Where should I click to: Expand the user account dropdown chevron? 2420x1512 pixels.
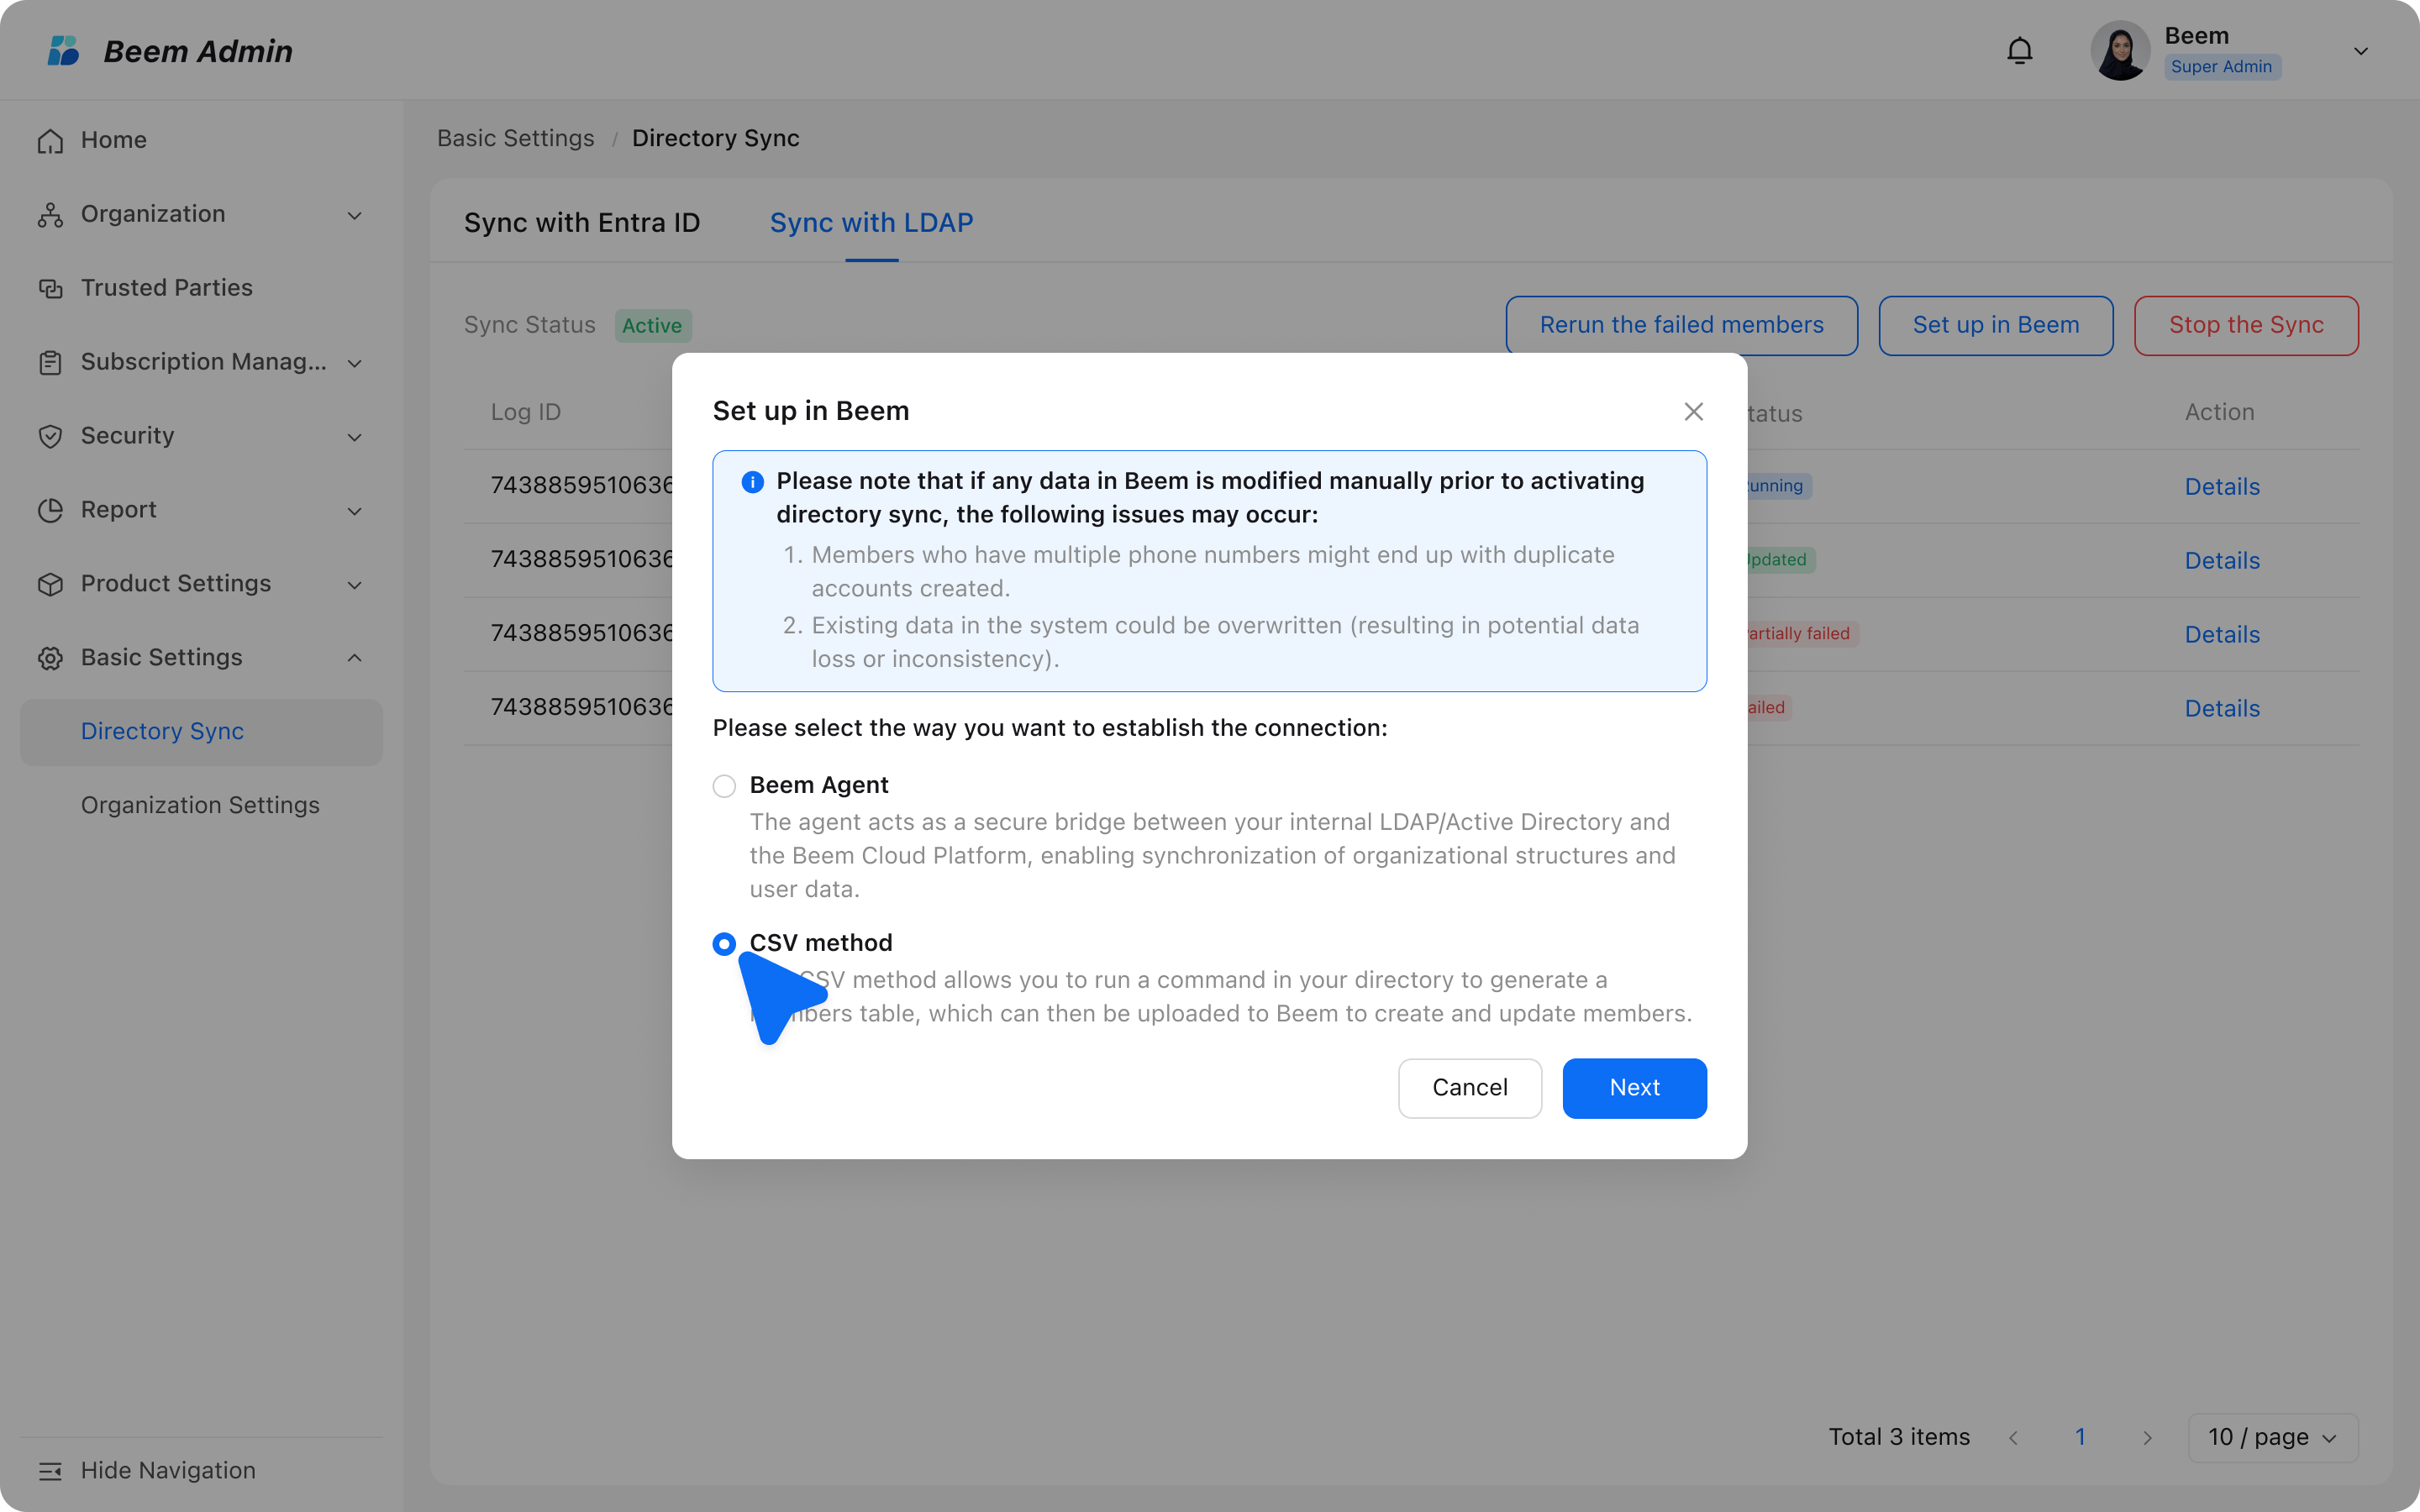point(2361,51)
